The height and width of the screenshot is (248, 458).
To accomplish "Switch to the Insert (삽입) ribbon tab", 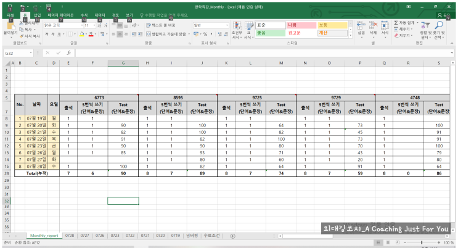I will [38, 15].
